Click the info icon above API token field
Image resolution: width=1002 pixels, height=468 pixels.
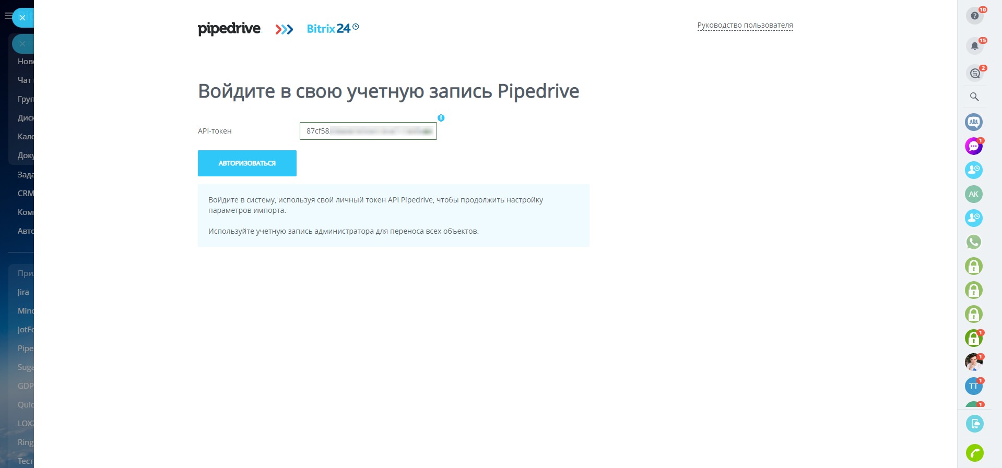click(x=441, y=118)
